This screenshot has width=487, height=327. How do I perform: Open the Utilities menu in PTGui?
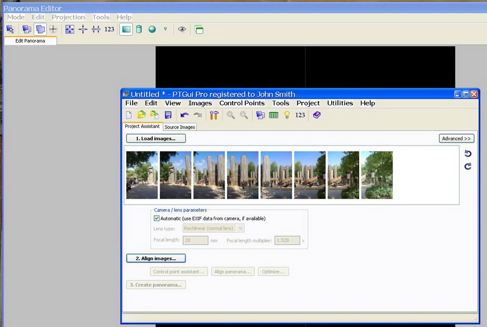(340, 103)
